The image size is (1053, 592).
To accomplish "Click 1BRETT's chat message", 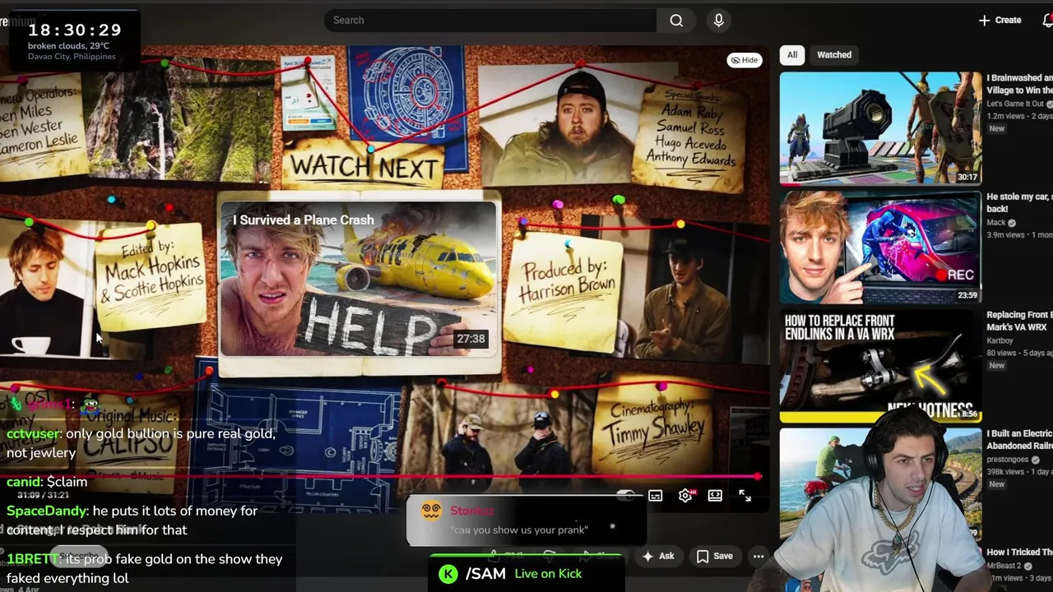I will click(x=145, y=569).
